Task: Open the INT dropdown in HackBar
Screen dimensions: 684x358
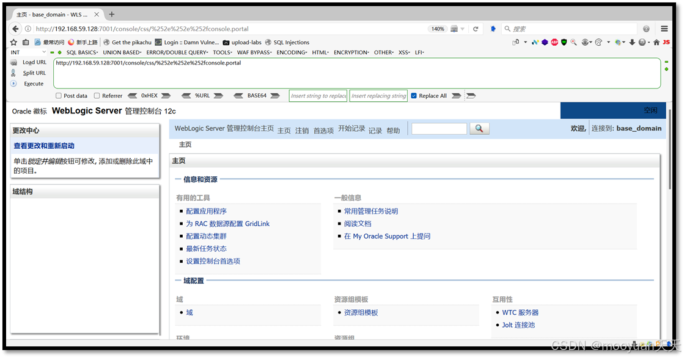Action: (28, 52)
